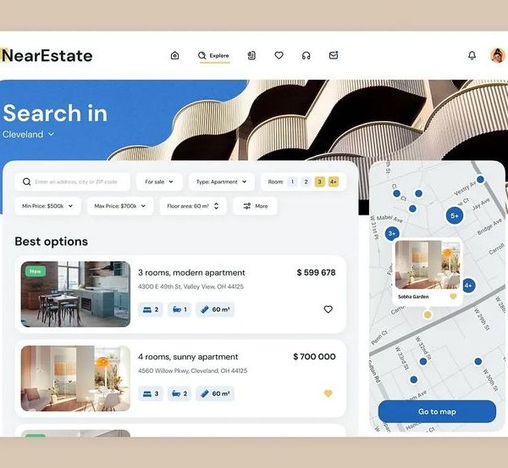Open the For sale dropdown
The height and width of the screenshot is (468, 508).
[x=159, y=181]
